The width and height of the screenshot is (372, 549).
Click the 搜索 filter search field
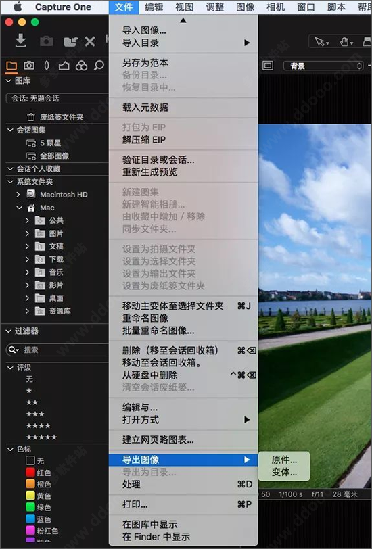coord(57,350)
